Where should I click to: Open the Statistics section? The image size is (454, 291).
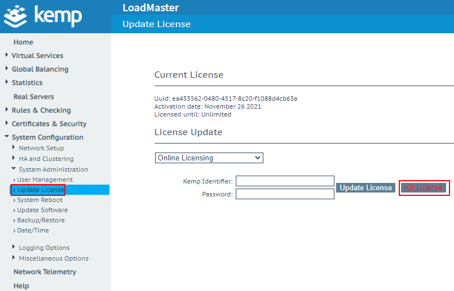click(x=27, y=83)
